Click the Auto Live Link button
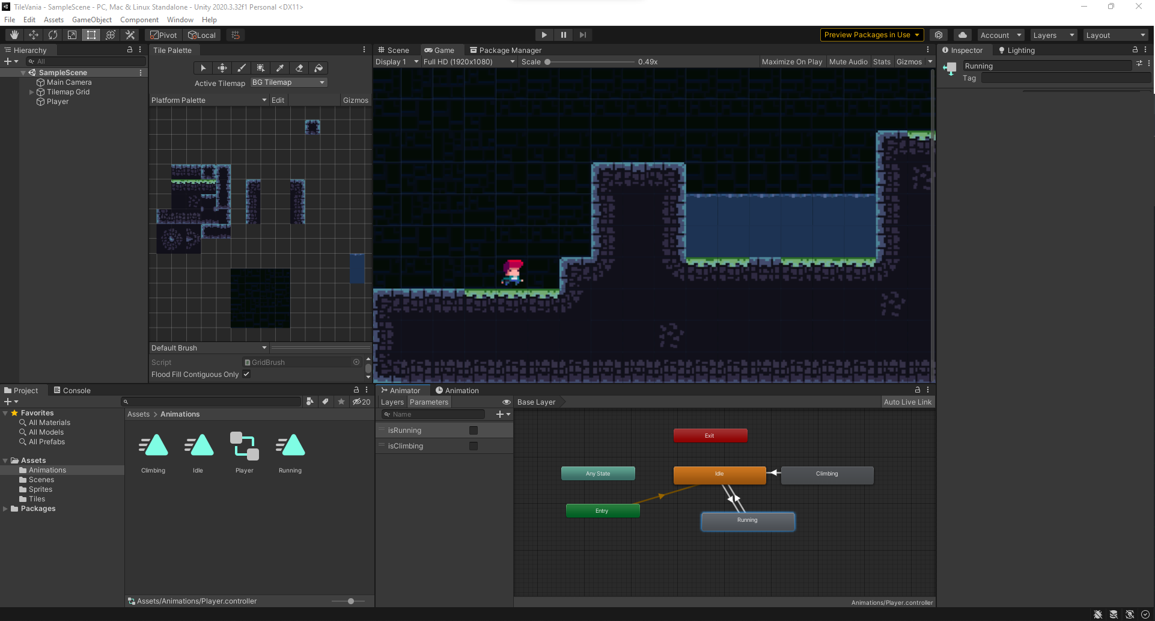This screenshot has height=621, width=1155. [x=907, y=402]
